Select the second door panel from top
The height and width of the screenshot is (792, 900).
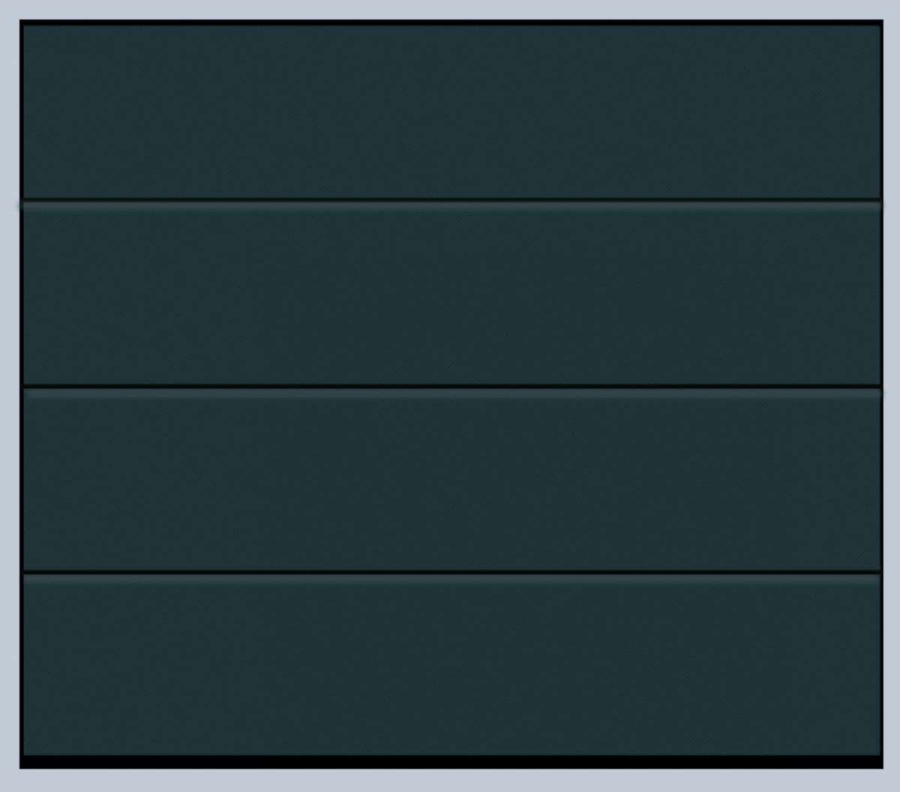(x=451, y=293)
